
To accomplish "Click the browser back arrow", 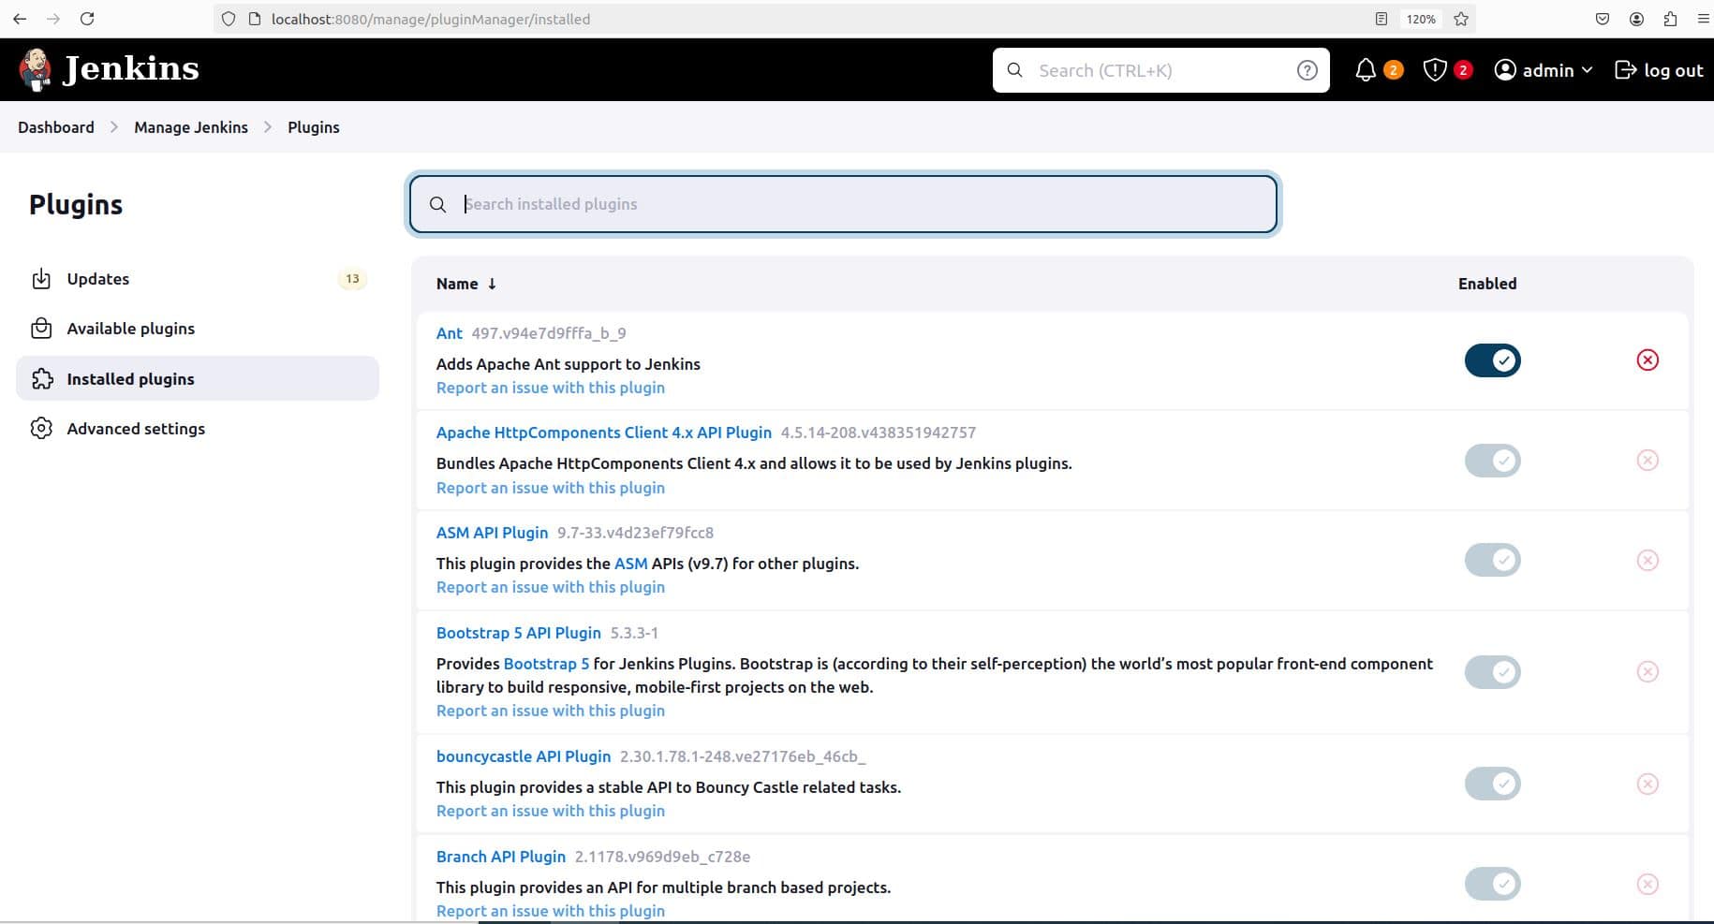I will 20,19.
